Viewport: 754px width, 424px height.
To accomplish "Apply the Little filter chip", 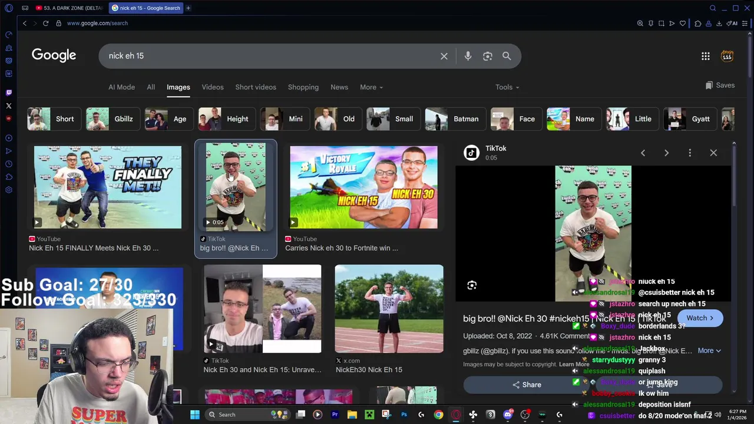I will [x=632, y=119].
